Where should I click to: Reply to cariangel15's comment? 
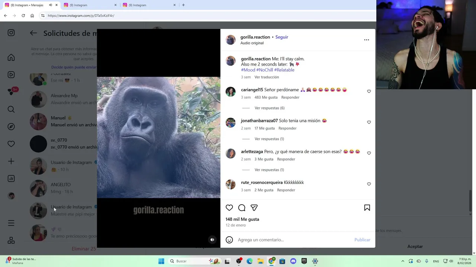[290, 98]
